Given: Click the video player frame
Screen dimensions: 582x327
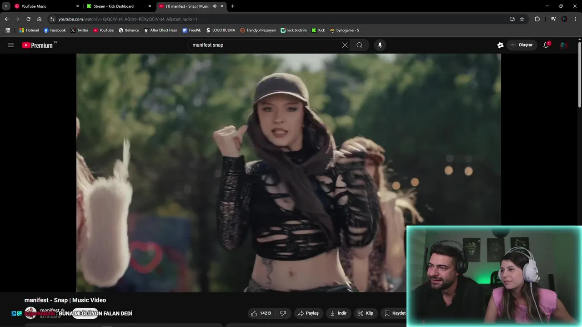Looking at the screenshot, I should [x=288, y=173].
